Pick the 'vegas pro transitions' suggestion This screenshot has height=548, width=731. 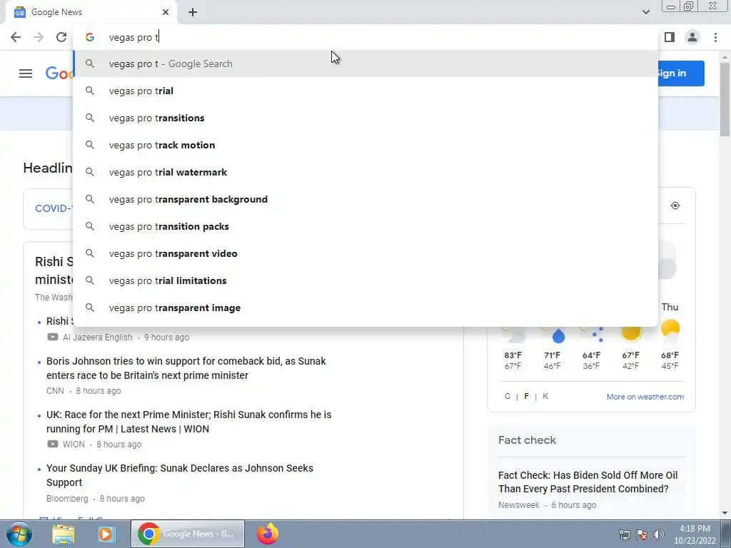(x=366, y=118)
